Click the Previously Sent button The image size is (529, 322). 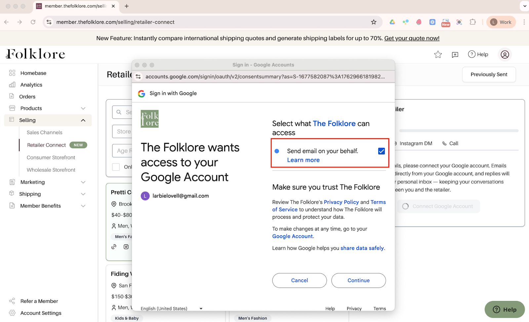click(489, 75)
